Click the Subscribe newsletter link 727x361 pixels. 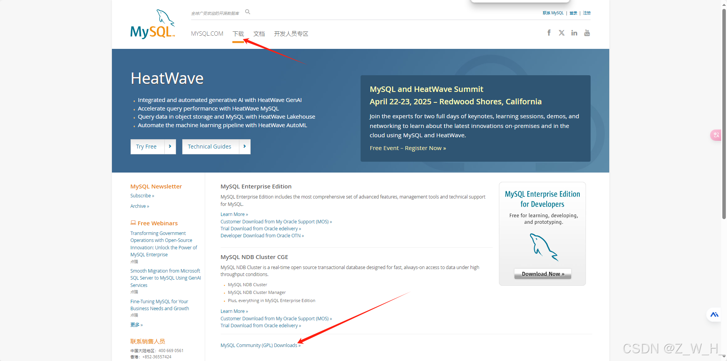(x=142, y=196)
